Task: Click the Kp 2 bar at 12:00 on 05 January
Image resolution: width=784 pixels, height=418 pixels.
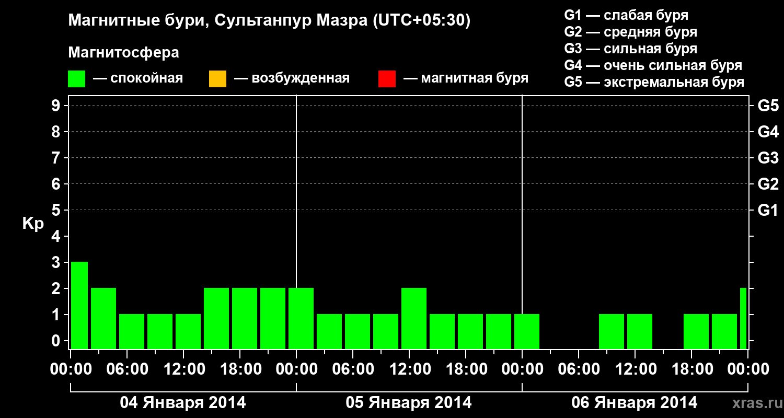Action: pos(414,318)
